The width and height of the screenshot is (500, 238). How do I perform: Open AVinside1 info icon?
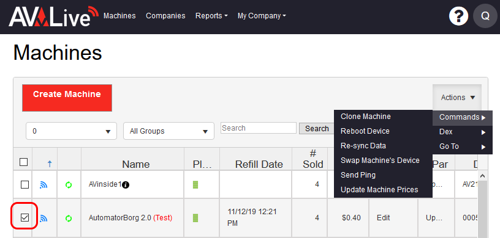(126, 185)
